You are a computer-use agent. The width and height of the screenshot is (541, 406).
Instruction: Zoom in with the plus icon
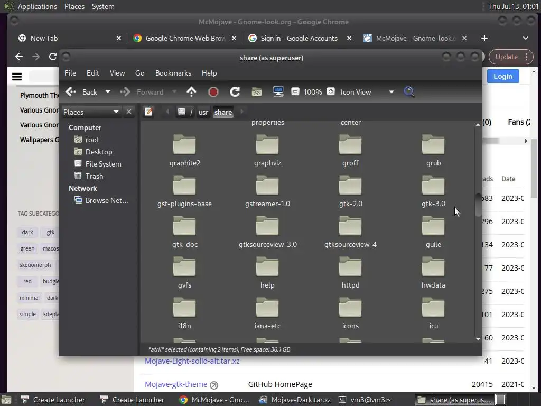[x=331, y=91]
